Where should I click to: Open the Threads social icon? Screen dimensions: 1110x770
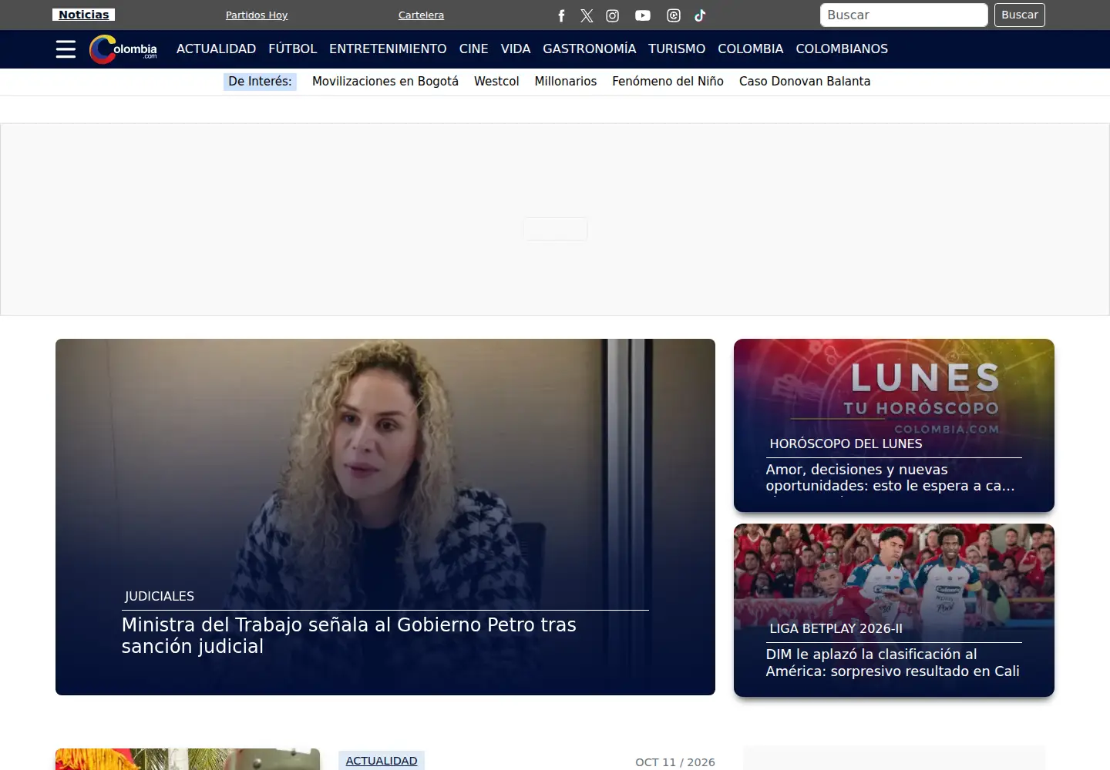674,15
